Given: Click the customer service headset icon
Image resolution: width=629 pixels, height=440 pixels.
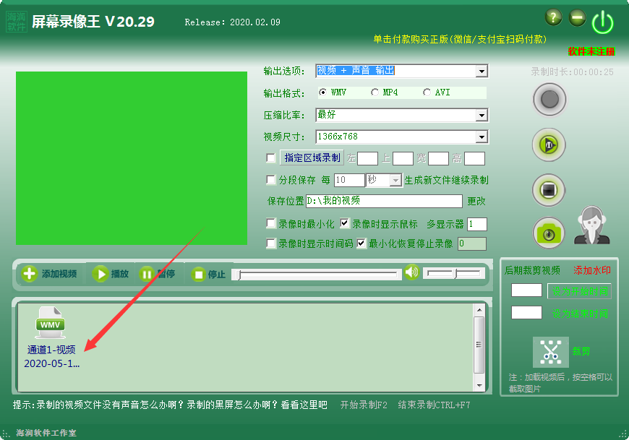Looking at the screenshot, I should (x=593, y=225).
